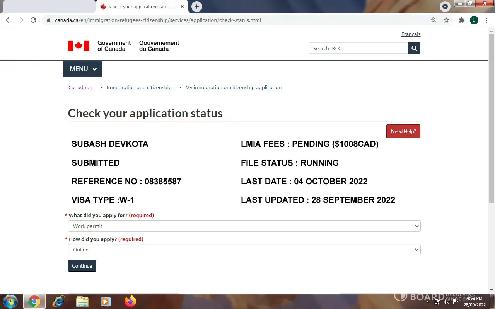Open My immigration or citizenship application link
This screenshot has width=495, height=309.
[x=234, y=88]
